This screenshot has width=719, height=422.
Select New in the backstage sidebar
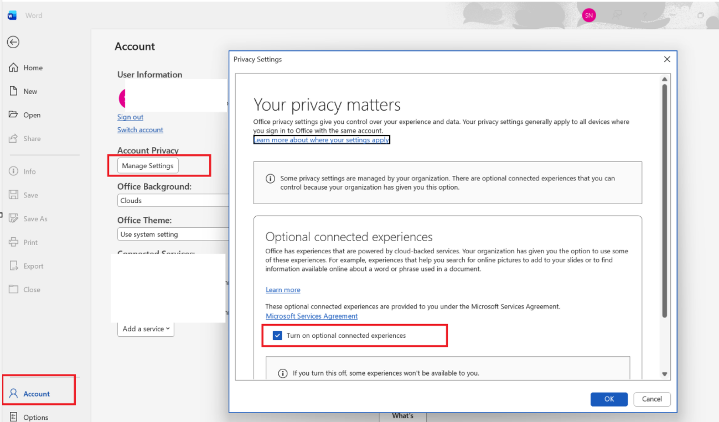(23, 91)
